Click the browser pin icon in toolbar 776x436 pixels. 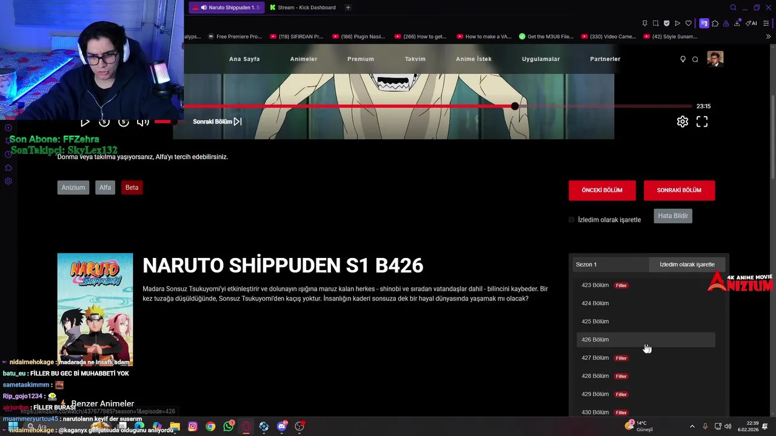pyautogui.click(x=644, y=24)
